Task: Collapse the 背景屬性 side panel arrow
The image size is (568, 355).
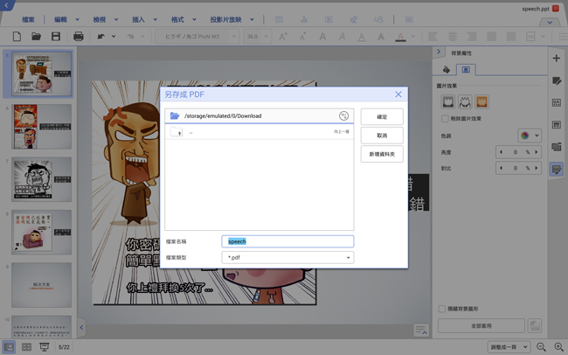Action: pos(439,52)
